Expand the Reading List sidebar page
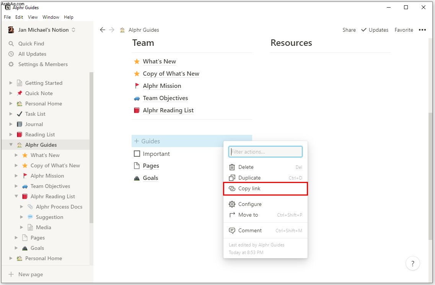Viewport: 435px width, 285px height. (11, 134)
